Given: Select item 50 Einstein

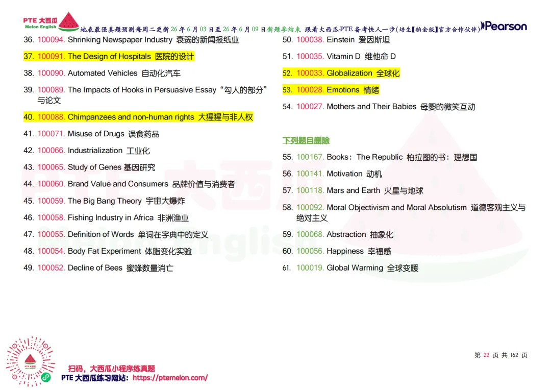Looking at the screenshot, I should (x=336, y=40).
